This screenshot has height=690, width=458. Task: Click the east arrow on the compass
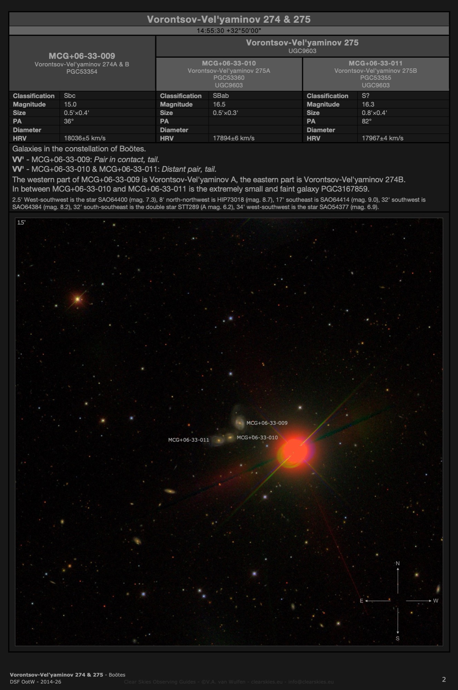[x=377, y=601]
